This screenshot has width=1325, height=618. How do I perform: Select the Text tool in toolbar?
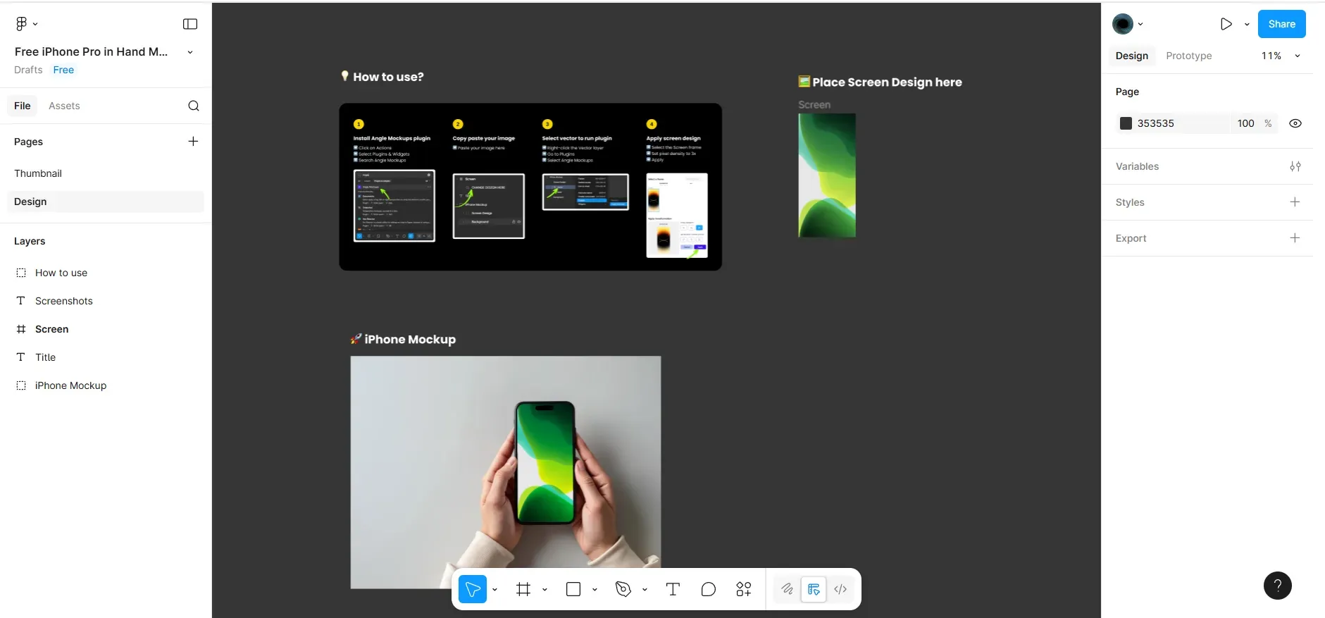coord(673,589)
